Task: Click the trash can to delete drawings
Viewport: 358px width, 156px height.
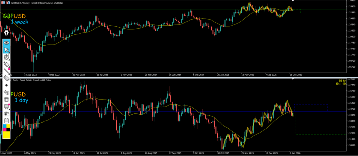Action: (6, 99)
